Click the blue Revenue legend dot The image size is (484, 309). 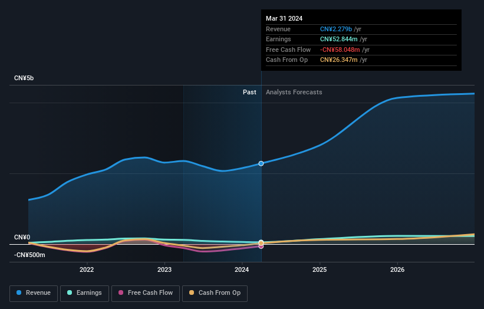point(19,292)
